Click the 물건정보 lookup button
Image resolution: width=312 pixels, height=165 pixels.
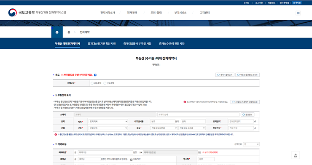tap(247, 114)
